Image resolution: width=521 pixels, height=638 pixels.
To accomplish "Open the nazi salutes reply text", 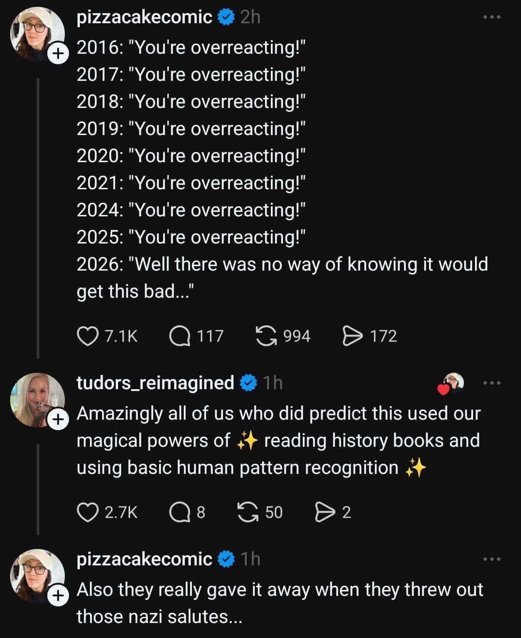I will tap(280, 603).
